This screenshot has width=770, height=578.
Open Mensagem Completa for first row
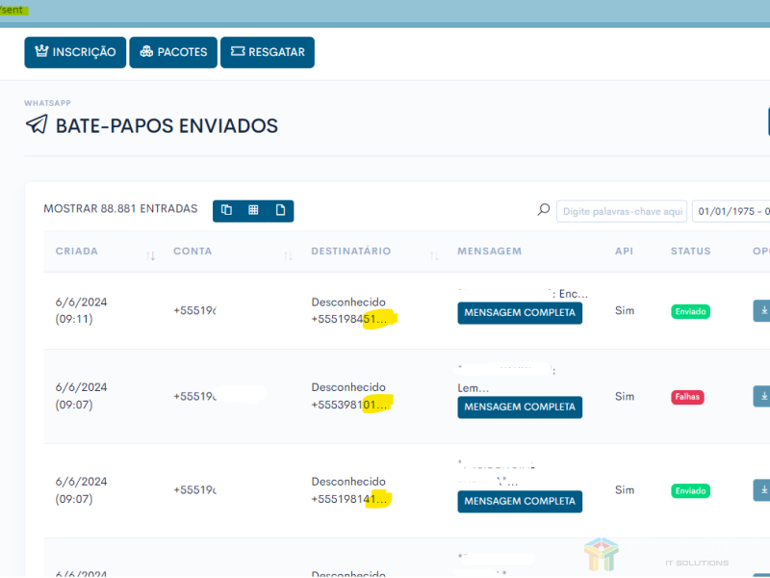[x=520, y=312]
